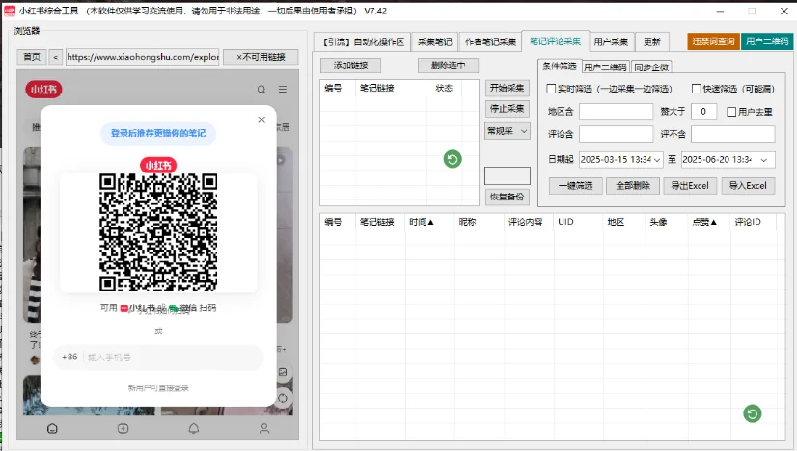Select the 条件筛选 sub-tab
Image resolution: width=797 pixels, height=451 pixels.
coord(559,66)
